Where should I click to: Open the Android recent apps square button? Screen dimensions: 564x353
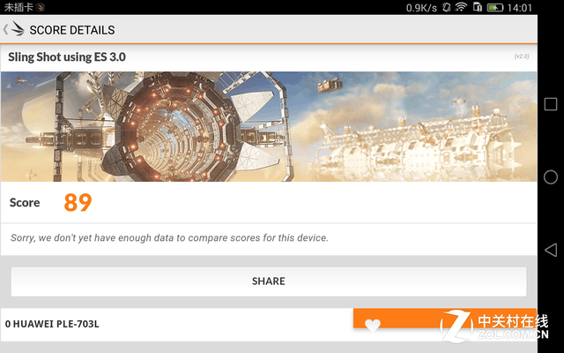550,104
